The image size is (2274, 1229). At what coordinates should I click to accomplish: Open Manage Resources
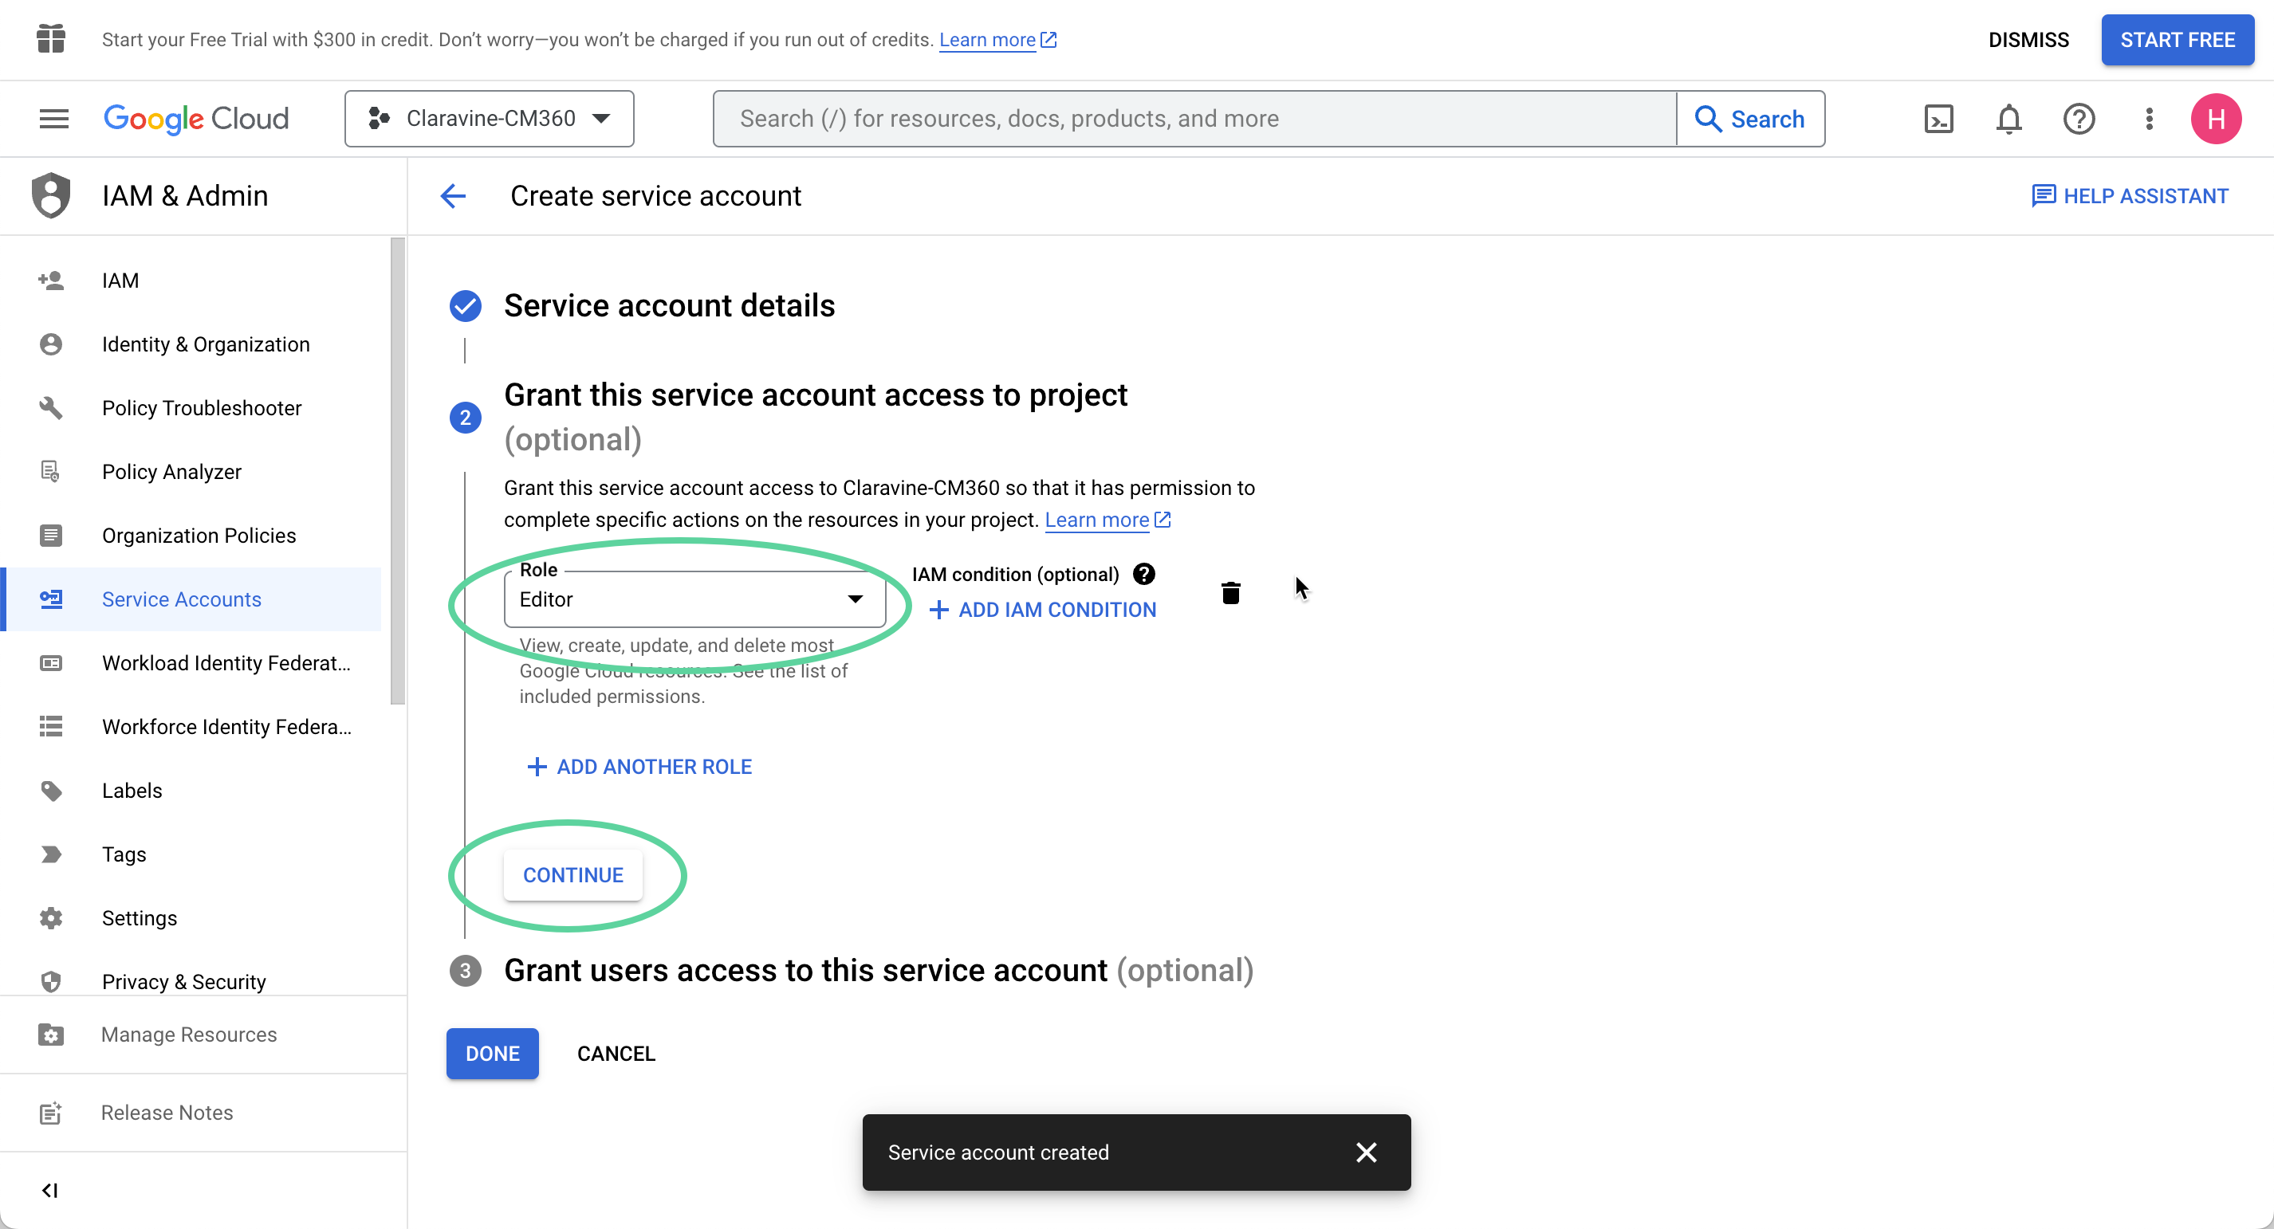[x=203, y=1035]
